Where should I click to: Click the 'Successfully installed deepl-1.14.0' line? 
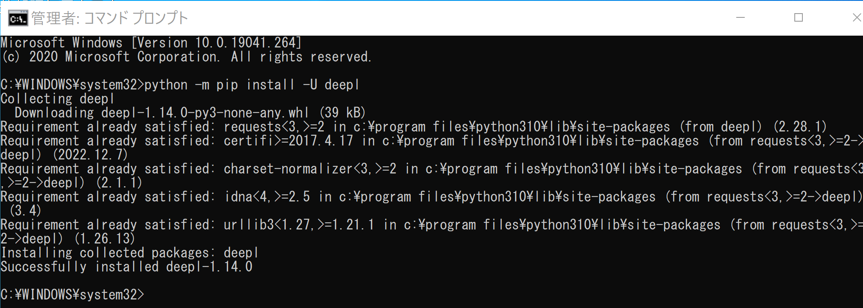click(126, 267)
